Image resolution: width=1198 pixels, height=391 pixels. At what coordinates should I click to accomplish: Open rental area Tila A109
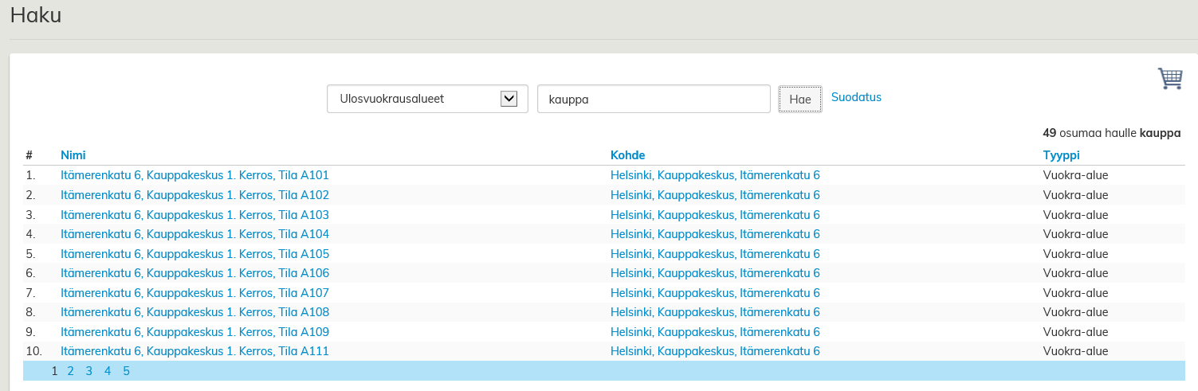(x=194, y=332)
